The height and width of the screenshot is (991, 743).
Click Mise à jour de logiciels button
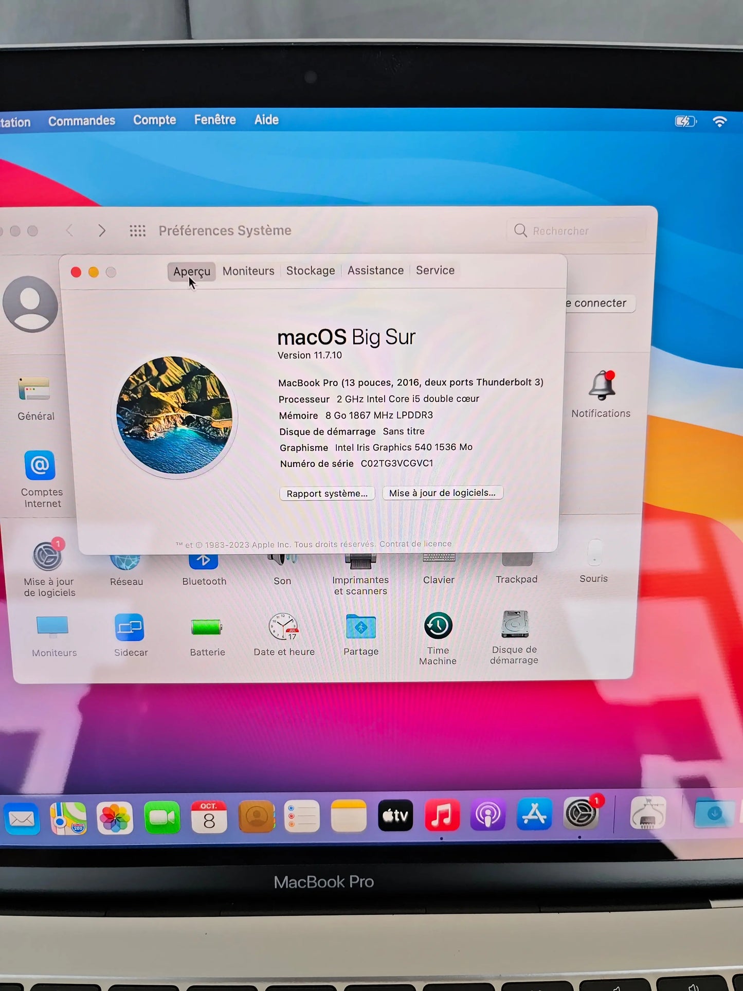coord(442,493)
